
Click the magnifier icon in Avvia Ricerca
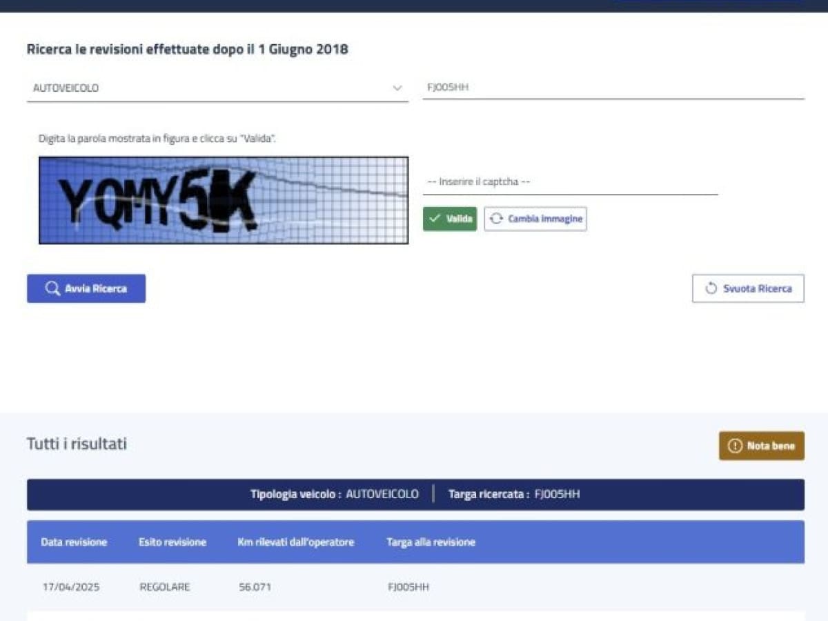pos(52,288)
